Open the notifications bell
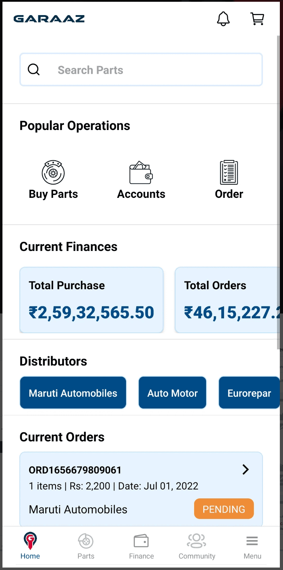This screenshot has height=570, width=283. point(223,19)
